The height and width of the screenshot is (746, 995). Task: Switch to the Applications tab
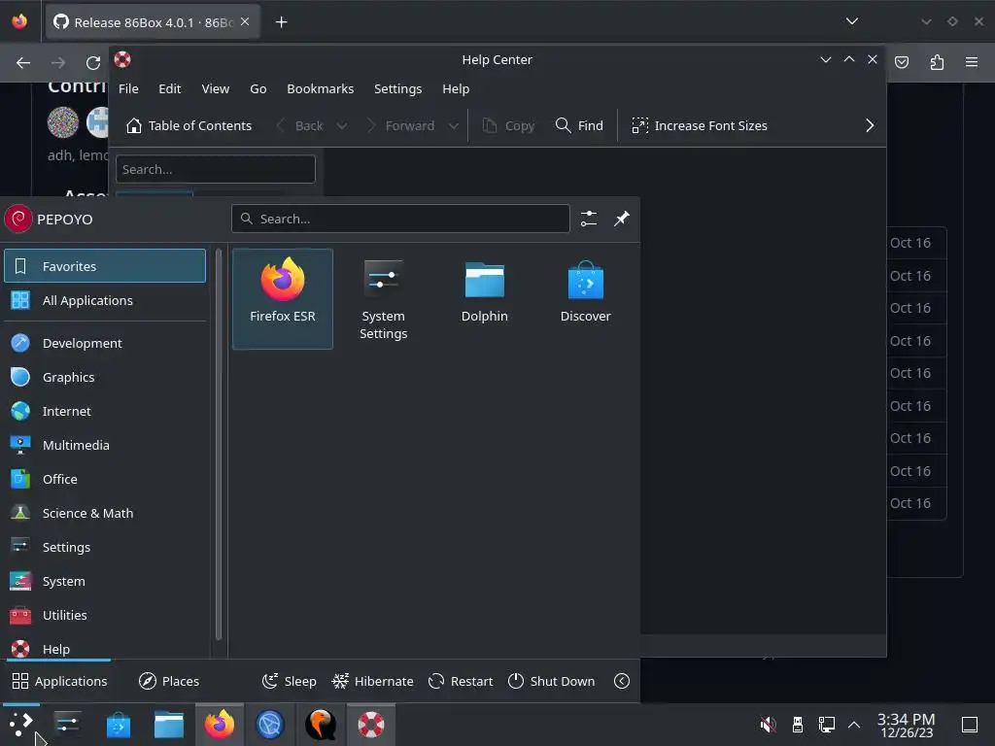coord(59,681)
